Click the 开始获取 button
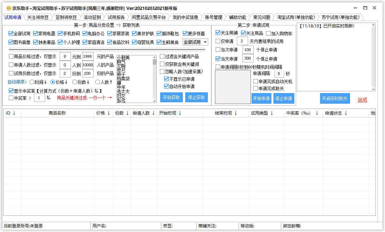 [171, 97]
